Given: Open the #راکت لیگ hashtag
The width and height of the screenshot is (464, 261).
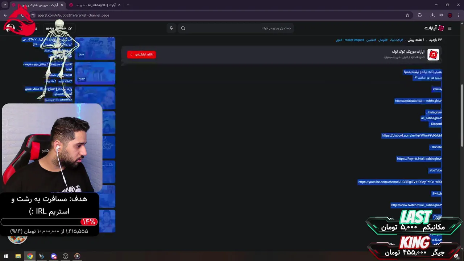Looking at the screenshot, I should point(396,40).
